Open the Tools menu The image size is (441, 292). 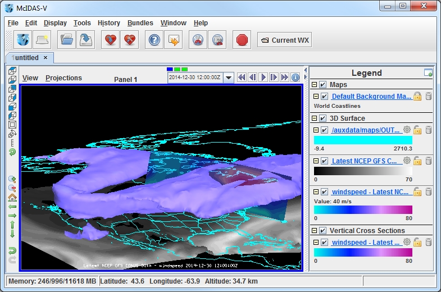click(82, 23)
